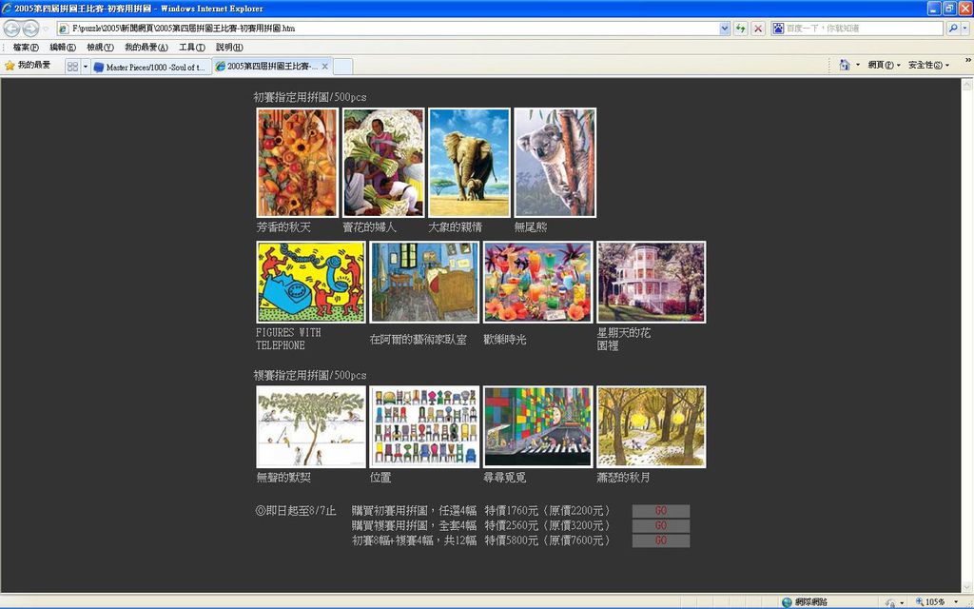
Task: Open the 檔案 (File) menu
Action: click(26, 48)
